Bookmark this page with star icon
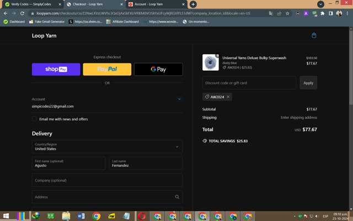Viewport: 353px width, 221px height. coord(287,13)
